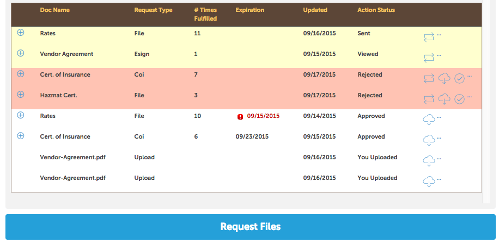The image size is (499, 243).
Task: Expand the approved Cert. of Insurance row
Action: click(20, 136)
